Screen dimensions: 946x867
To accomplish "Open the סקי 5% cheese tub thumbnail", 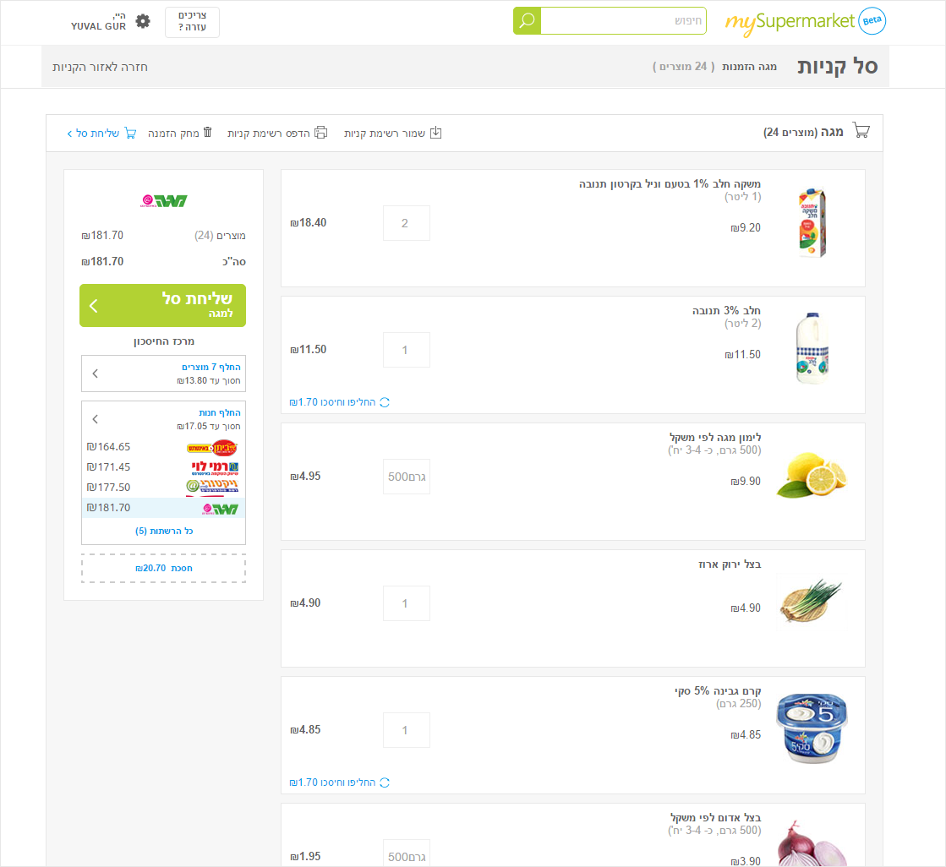I will tap(812, 728).
